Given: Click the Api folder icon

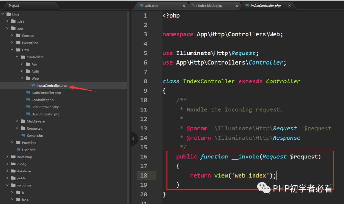Looking at the screenshot, I should pos(28,64).
